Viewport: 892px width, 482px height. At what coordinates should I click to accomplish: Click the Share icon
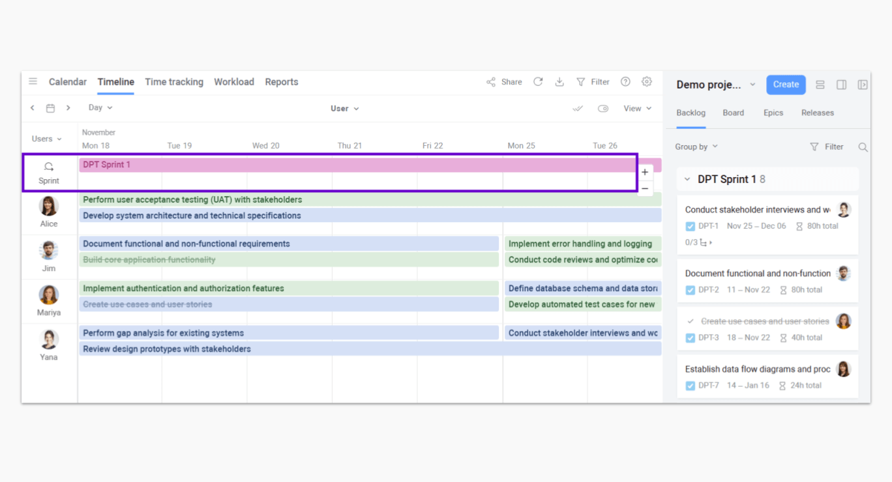coord(491,82)
